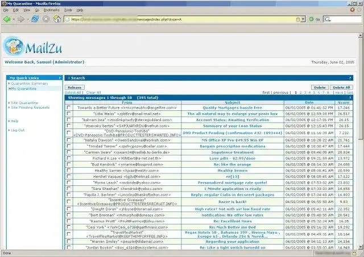Click into the URL address field
The width and height of the screenshot is (364, 257).
(183, 19)
